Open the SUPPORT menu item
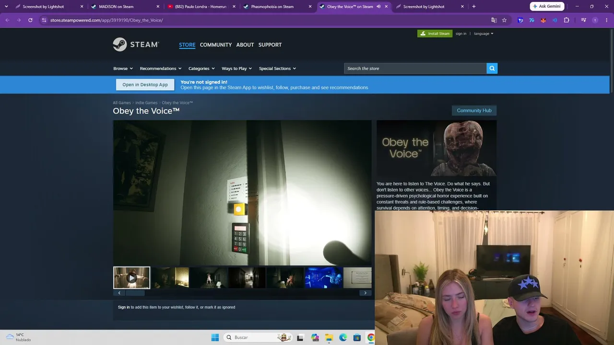This screenshot has width=614, height=345. point(270,45)
